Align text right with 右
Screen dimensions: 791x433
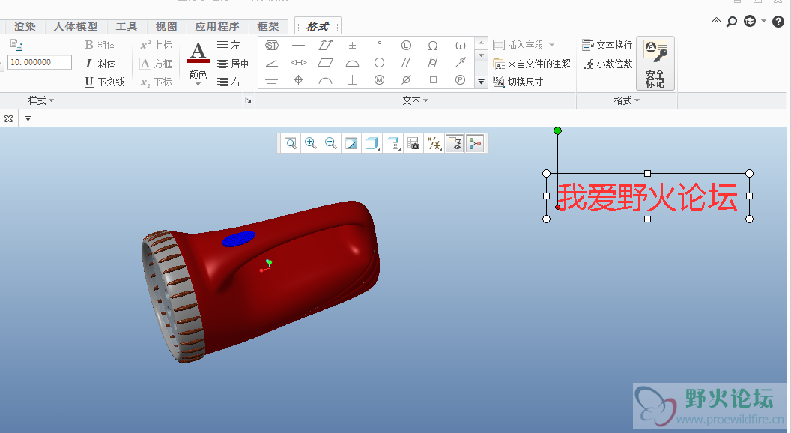click(229, 82)
